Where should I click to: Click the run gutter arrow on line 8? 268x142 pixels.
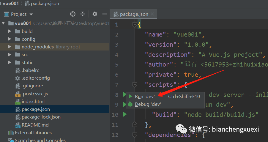click(124, 94)
